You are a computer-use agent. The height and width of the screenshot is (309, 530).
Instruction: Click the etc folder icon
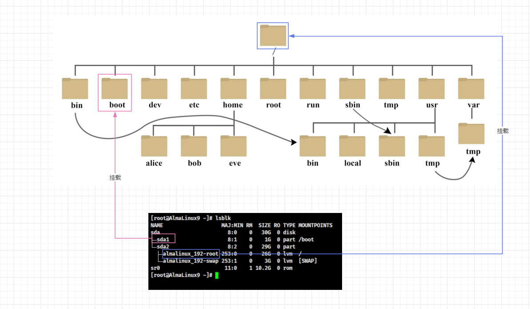[x=194, y=88]
